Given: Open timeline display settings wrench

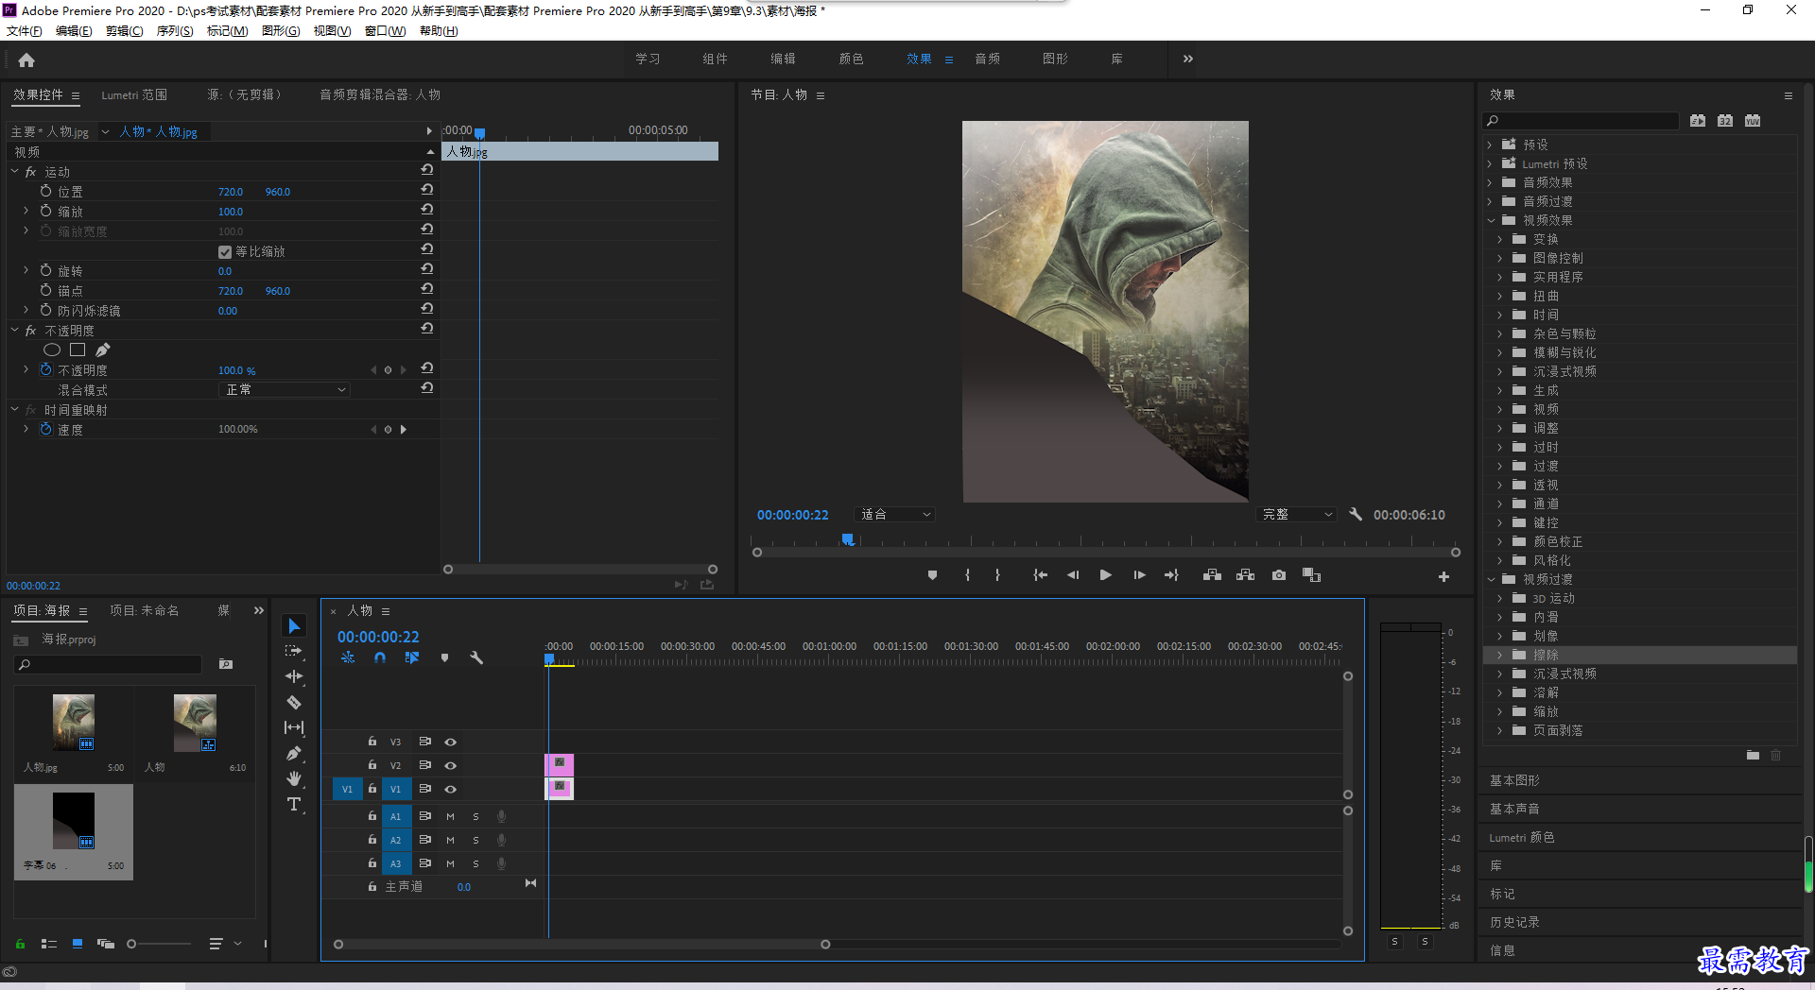Looking at the screenshot, I should [476, 657].
